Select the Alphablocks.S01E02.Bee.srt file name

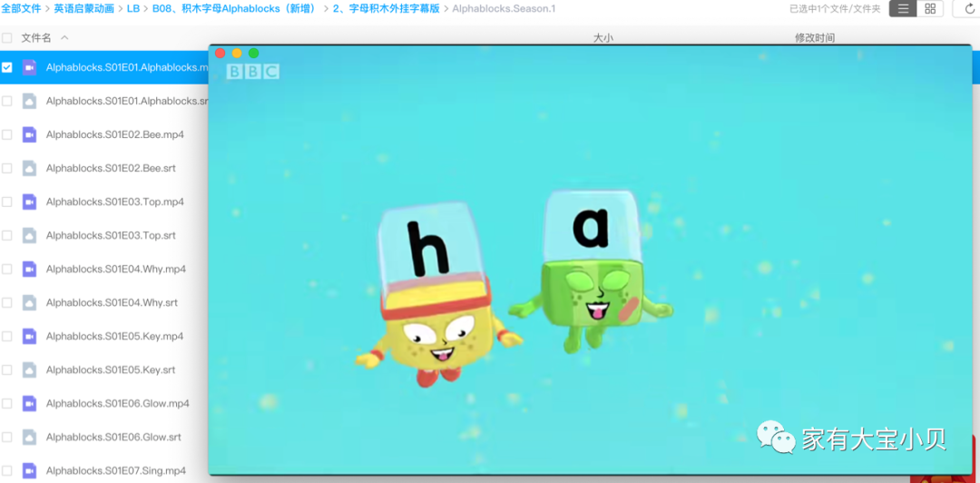pos(112,168)
